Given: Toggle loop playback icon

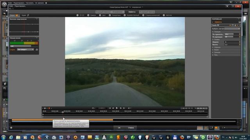Looking at the screenshot, I should (93, 108).
